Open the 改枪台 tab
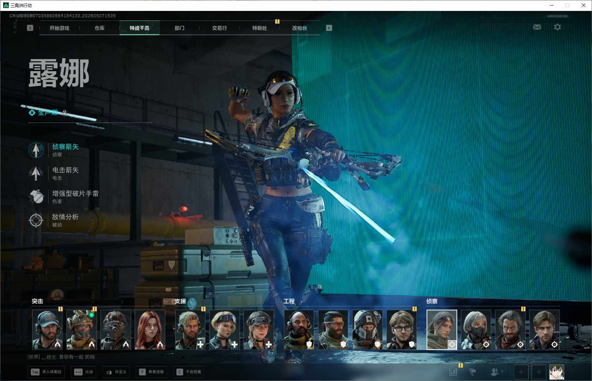The height and width of the screenshot is (381, 592). click(x=300, y=28)
